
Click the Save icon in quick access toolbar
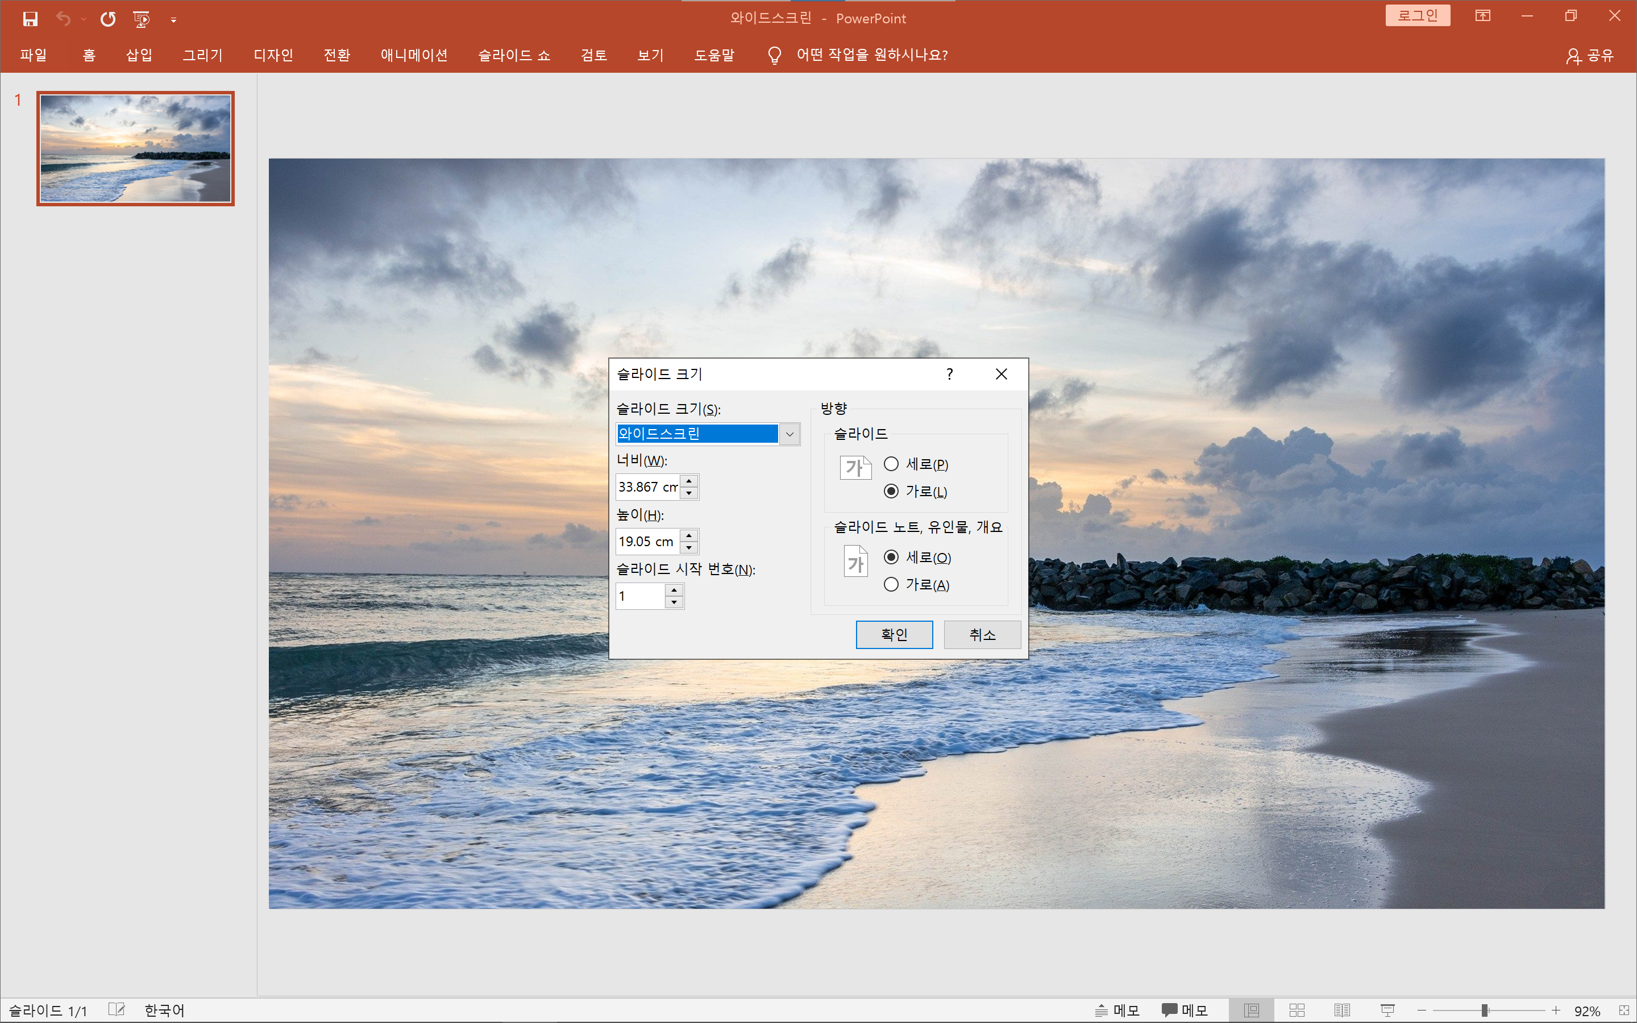(30, 19)
